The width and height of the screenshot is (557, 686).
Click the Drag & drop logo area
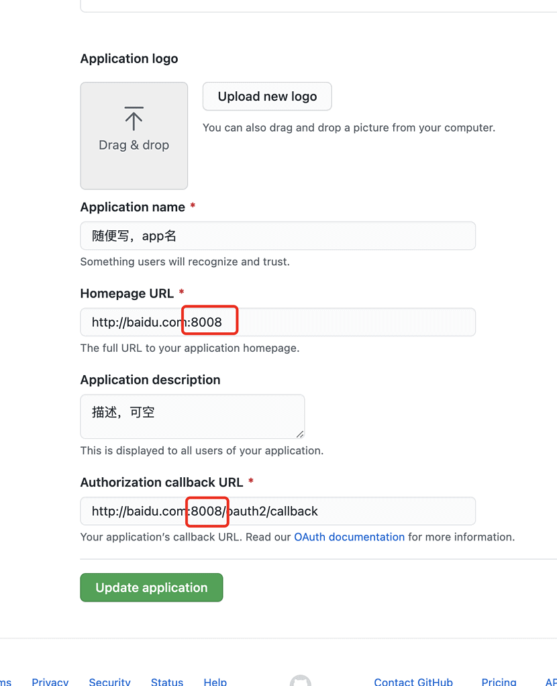coord(134,135)
